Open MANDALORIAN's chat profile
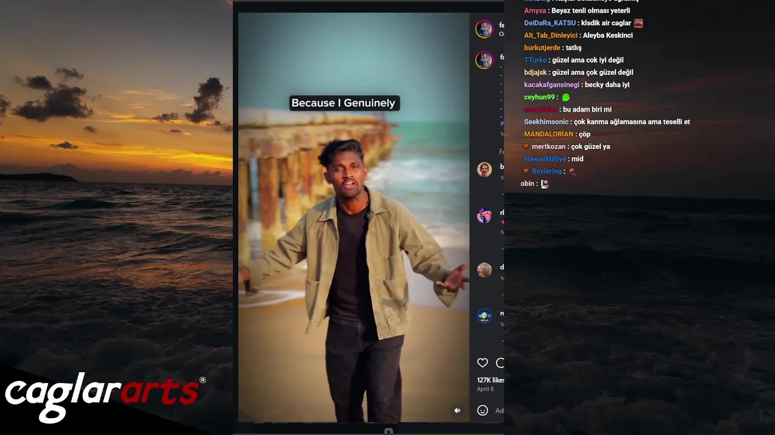Viewport: 775px width, 435px height. pyautogui.click(x=548, y=134)
